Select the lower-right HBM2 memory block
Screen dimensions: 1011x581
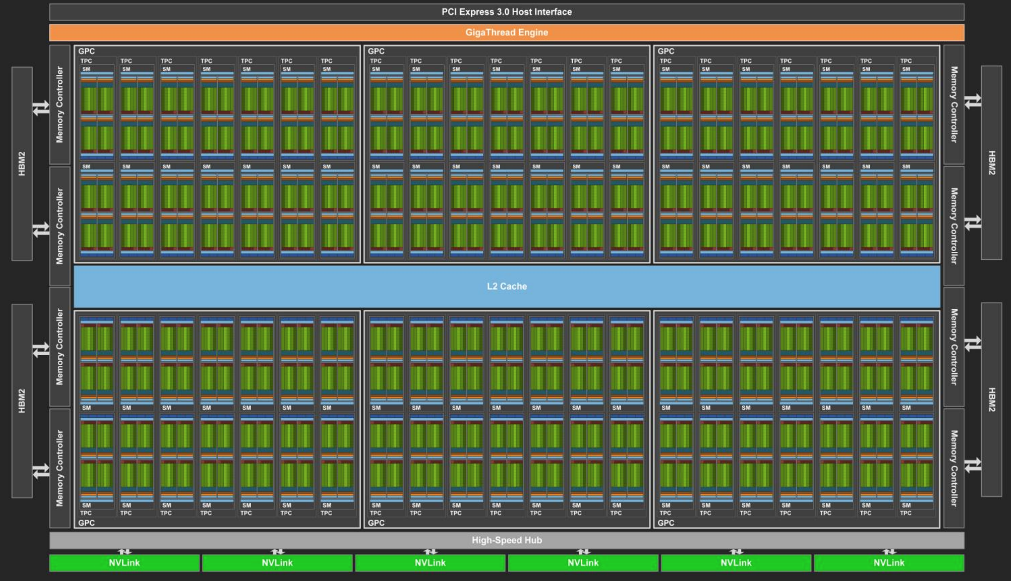coord(991,399)
